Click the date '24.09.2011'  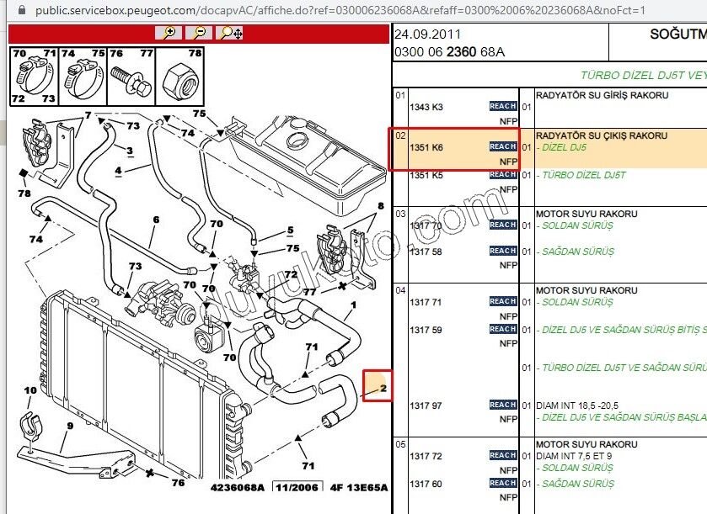pyautogui.click(x=427, y=34)
